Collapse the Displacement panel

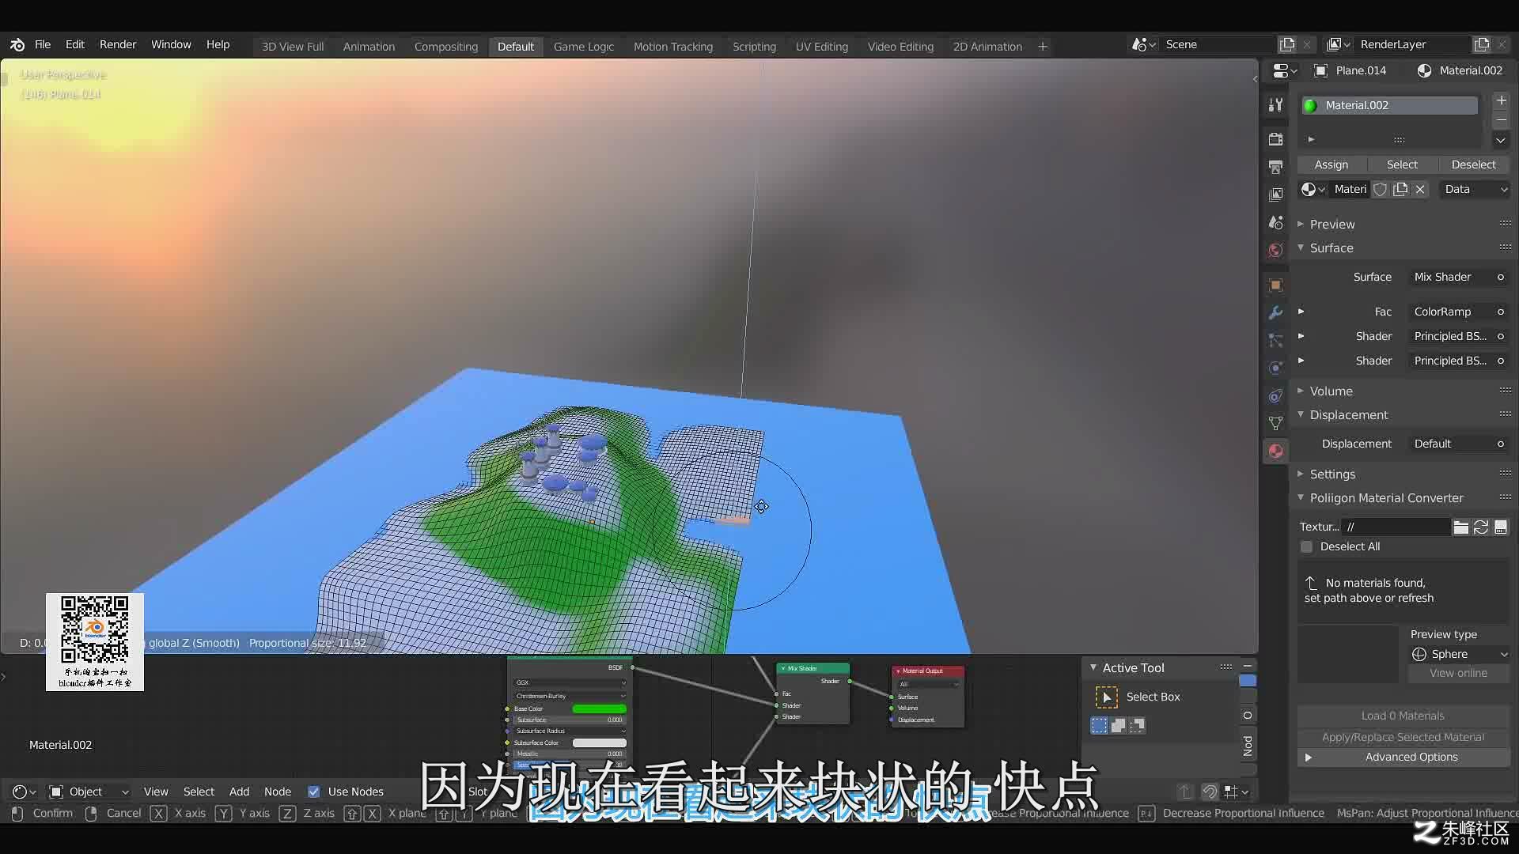pyautogui.click(x=1348, y=414)
